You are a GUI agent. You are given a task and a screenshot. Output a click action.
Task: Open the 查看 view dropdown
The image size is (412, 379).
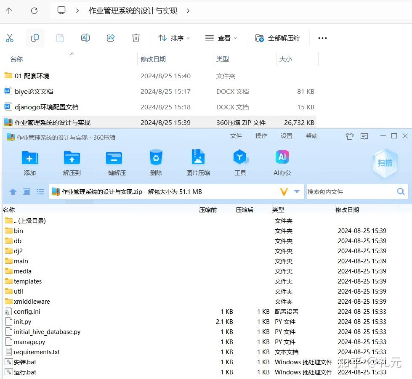coord(221,38)
